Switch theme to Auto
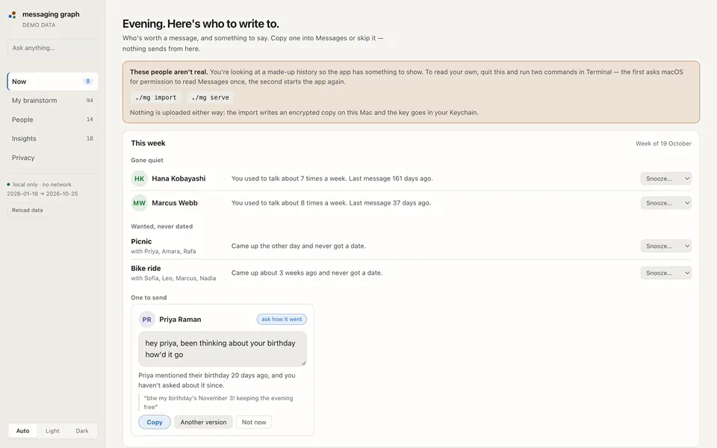Image resolution: width=717 pixels, height=448 pixels. tap(23, 431)
